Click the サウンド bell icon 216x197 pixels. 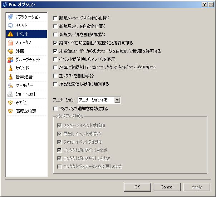click(x=10, y=68)
